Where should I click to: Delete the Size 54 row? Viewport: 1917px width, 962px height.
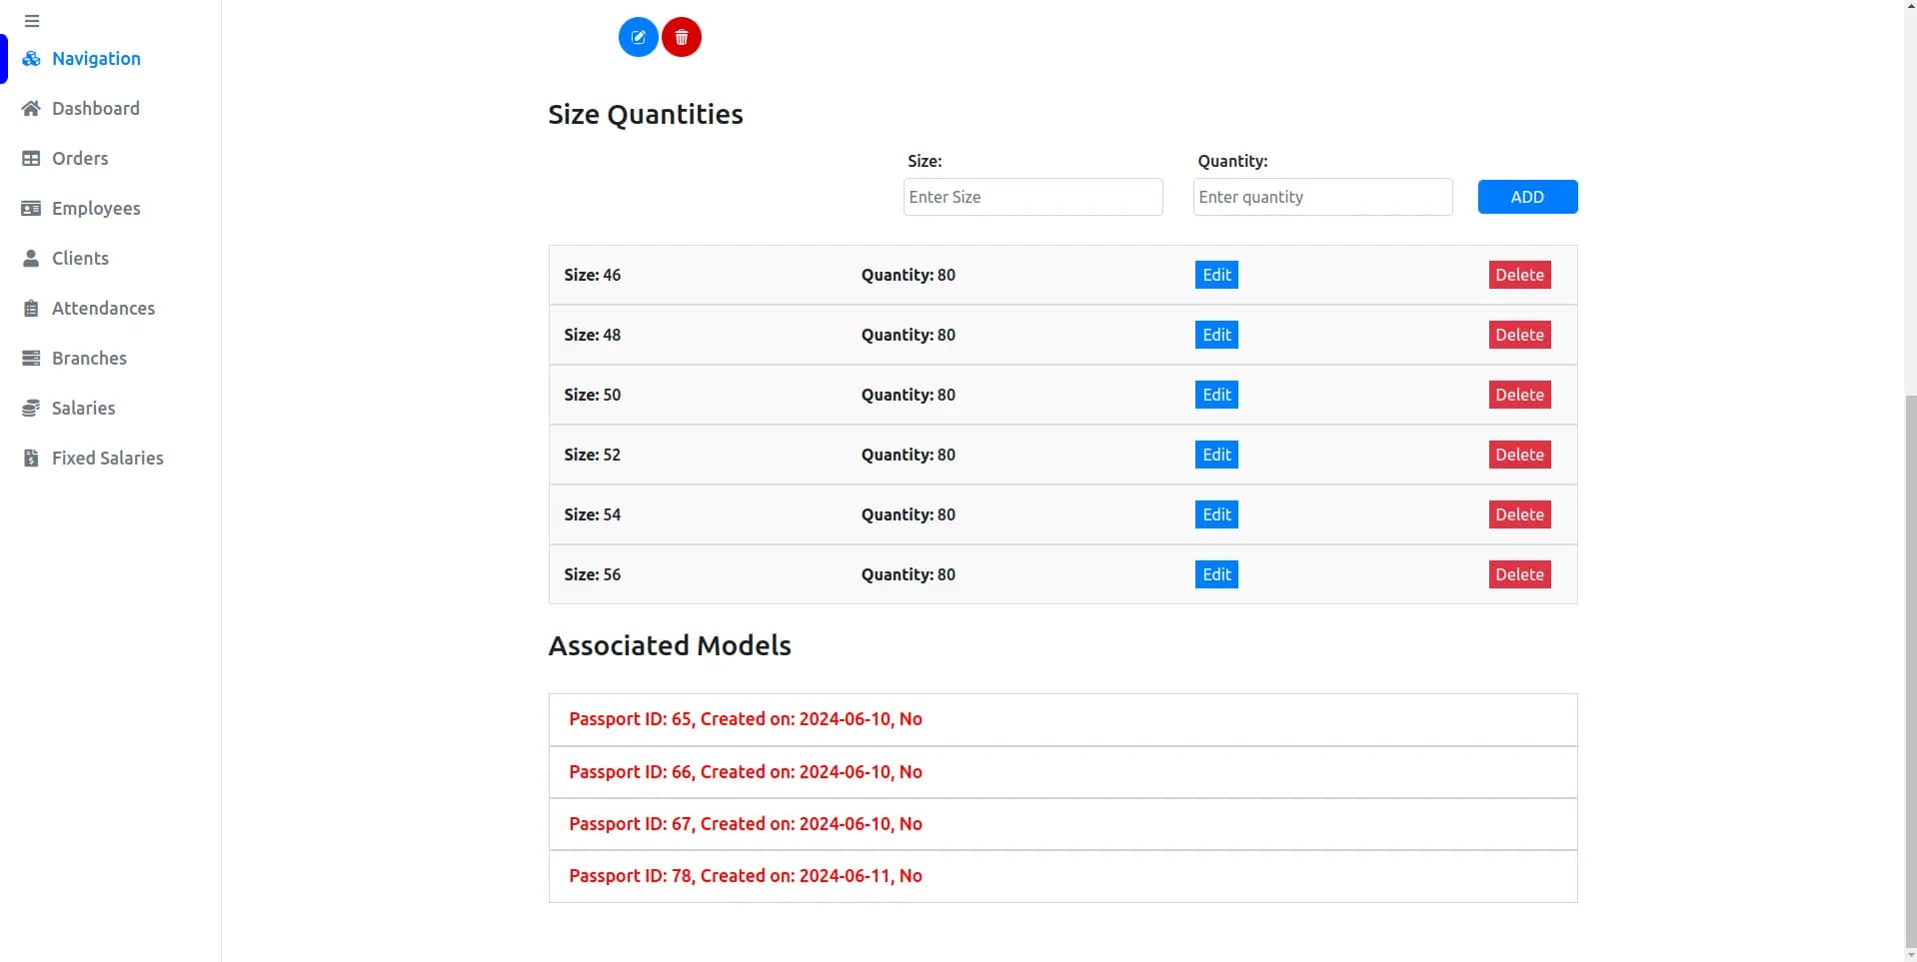pyautogui.click(x=1519, y=514)
